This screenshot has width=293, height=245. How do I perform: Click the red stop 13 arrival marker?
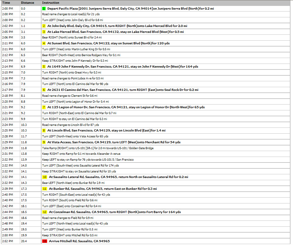[x=45, y=241]
